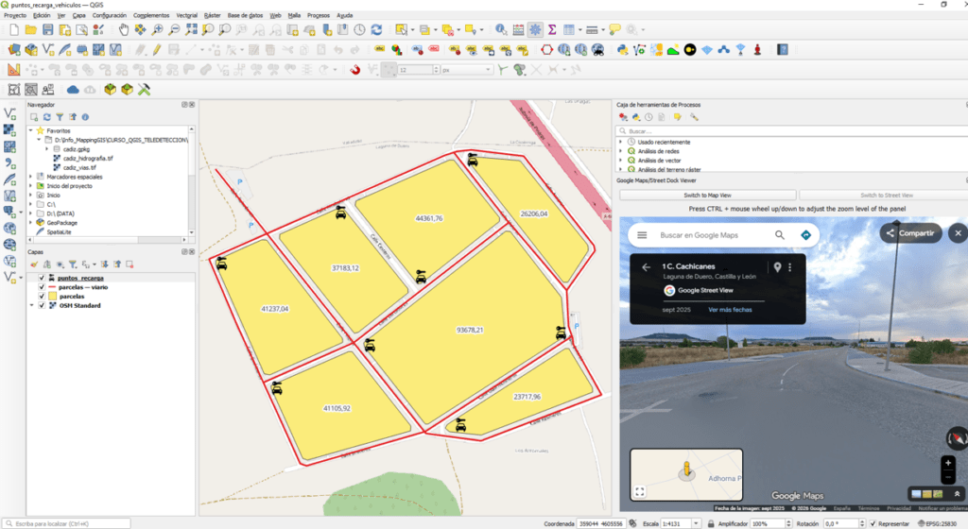Screen dimensions: 968x529
Task: Click the Buscar field in Processing toolbox
Action: click(x=792, y=130)
